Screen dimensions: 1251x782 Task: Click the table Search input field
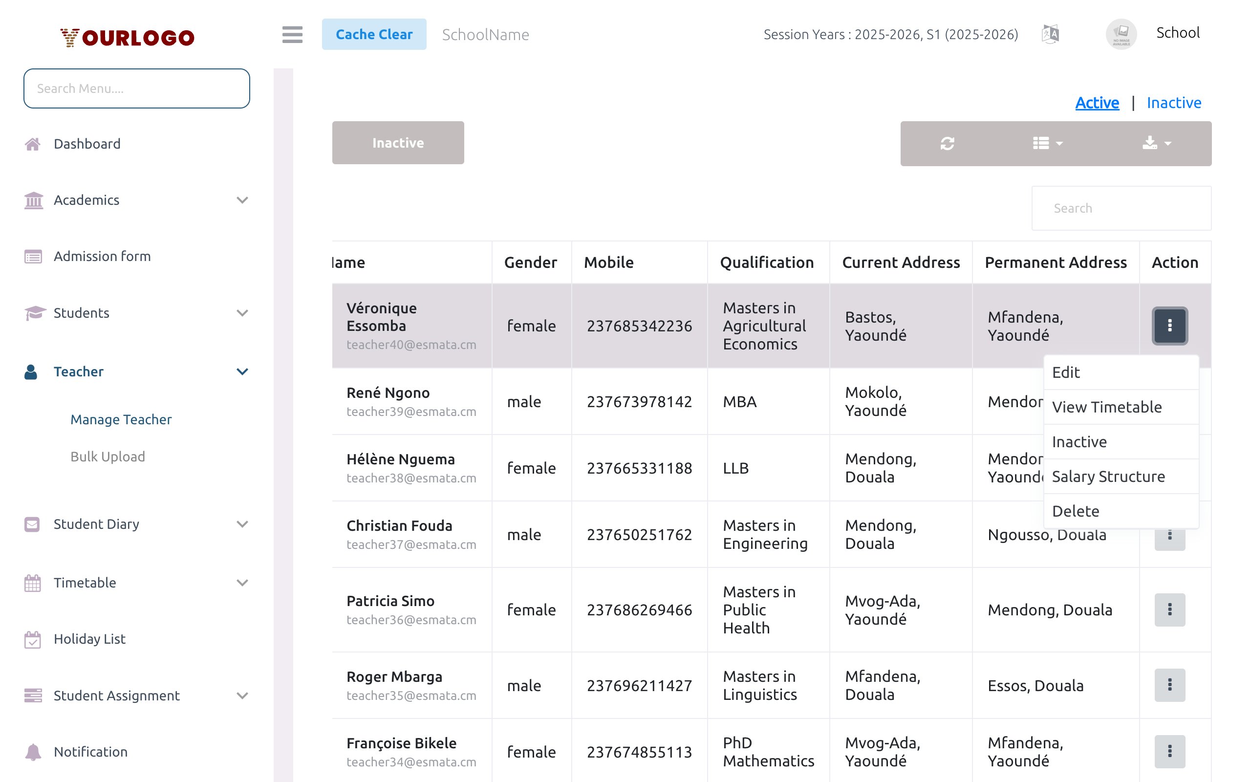pyautogui.click(x=1121, y=208)
